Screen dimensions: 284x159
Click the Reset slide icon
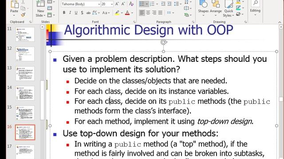click(50, 8)
